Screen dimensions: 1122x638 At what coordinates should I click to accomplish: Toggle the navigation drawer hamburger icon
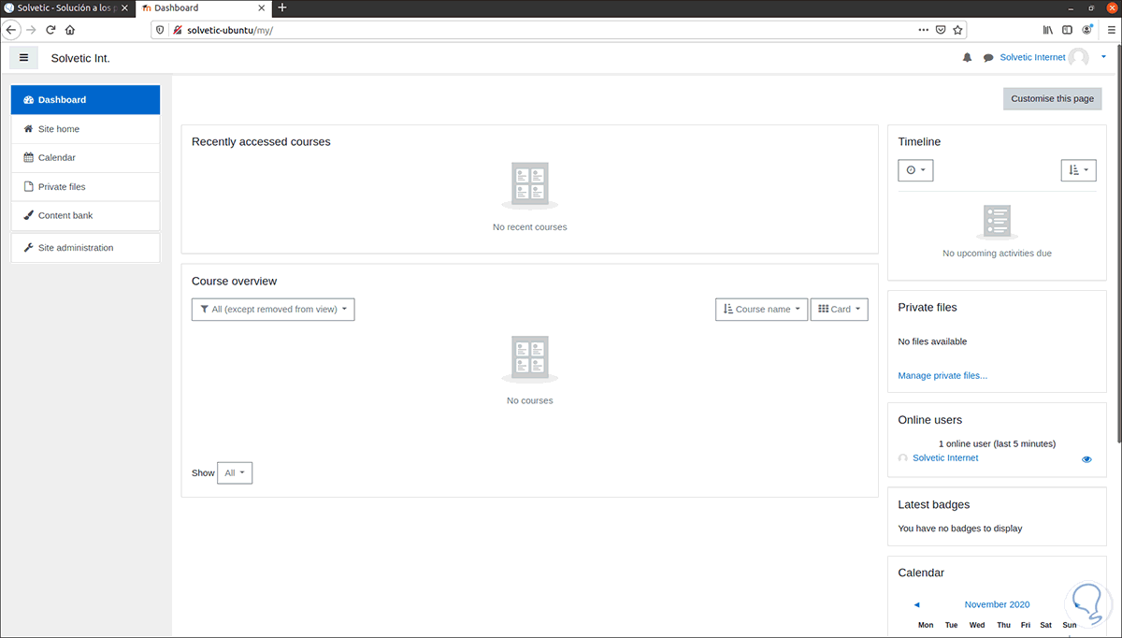tap(23, 57)
